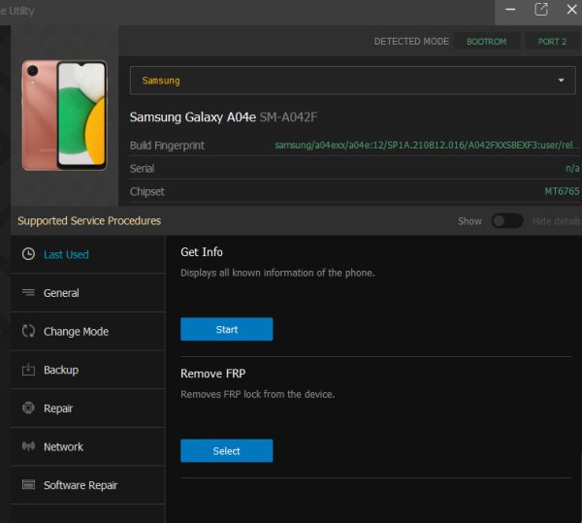
Task: Click 'Removes FRP lock from the device' text
Action: 258,394
